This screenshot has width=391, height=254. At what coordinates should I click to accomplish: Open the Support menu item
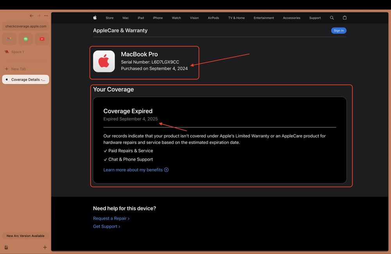[315, 18]
